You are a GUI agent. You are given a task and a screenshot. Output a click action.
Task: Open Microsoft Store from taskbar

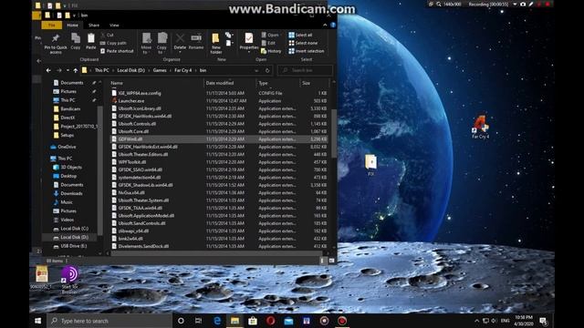[x=253, y=321]
